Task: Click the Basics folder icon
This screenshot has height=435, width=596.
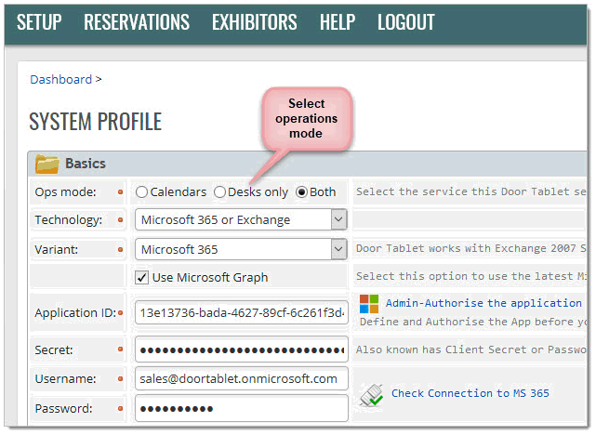Action: 47,164
